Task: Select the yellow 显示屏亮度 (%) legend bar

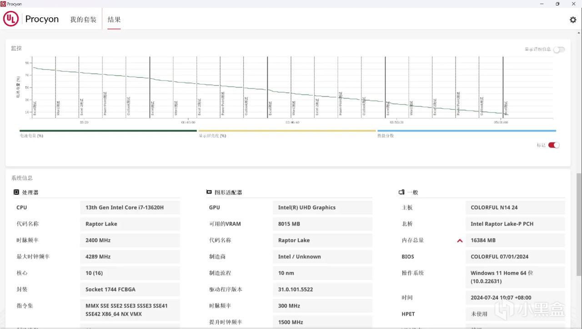Action: 287,131
